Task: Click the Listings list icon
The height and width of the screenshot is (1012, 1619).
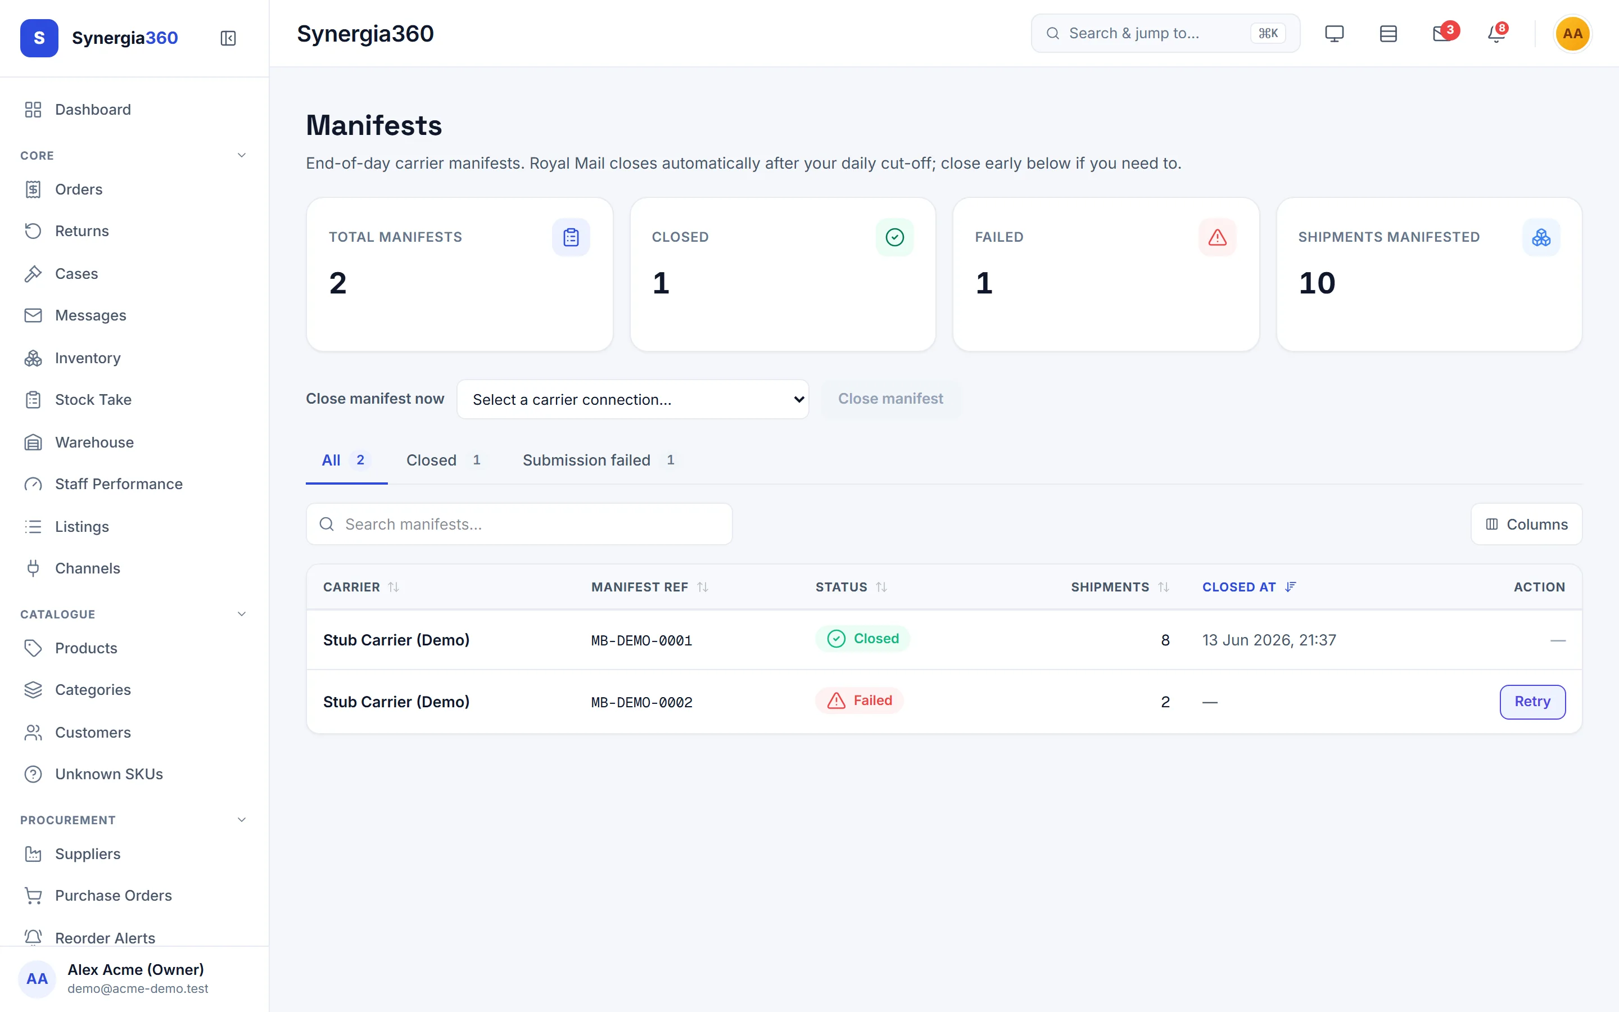Action: (x=33, y=527)
